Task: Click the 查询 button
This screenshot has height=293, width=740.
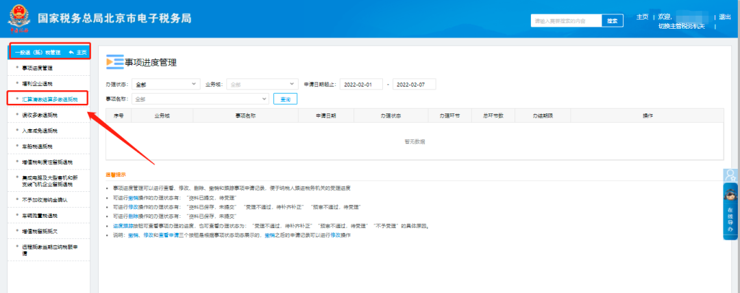Action: coord(284,99)
